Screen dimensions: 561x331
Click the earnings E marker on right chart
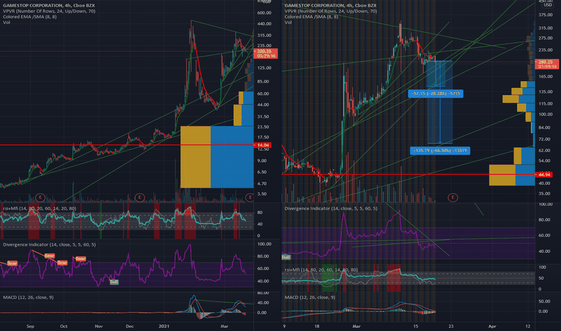pos(453,197)
